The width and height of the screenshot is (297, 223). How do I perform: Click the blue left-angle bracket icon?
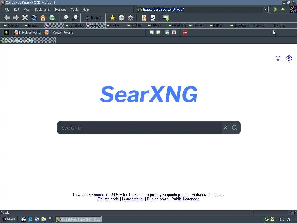click(x=153, y=18)
